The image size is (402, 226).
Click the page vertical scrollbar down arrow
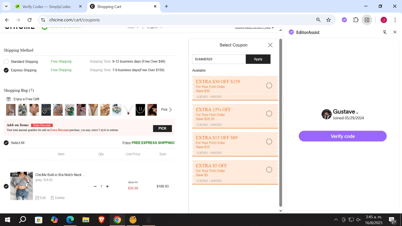click(x=281, y=211)
